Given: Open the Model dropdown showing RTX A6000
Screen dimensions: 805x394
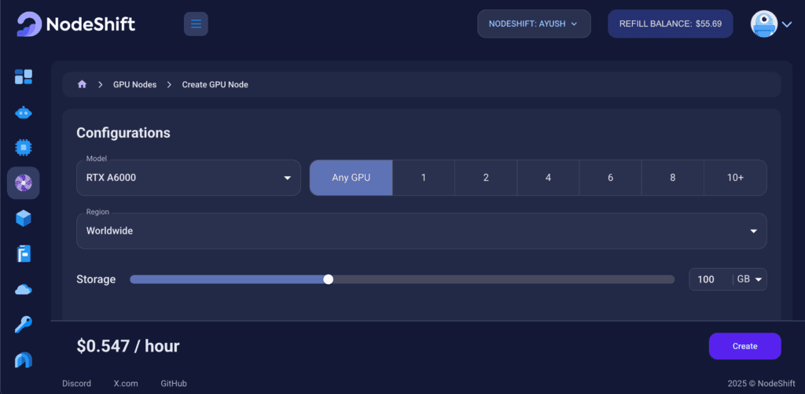Looking at the screenshot, I should point(189,178).
